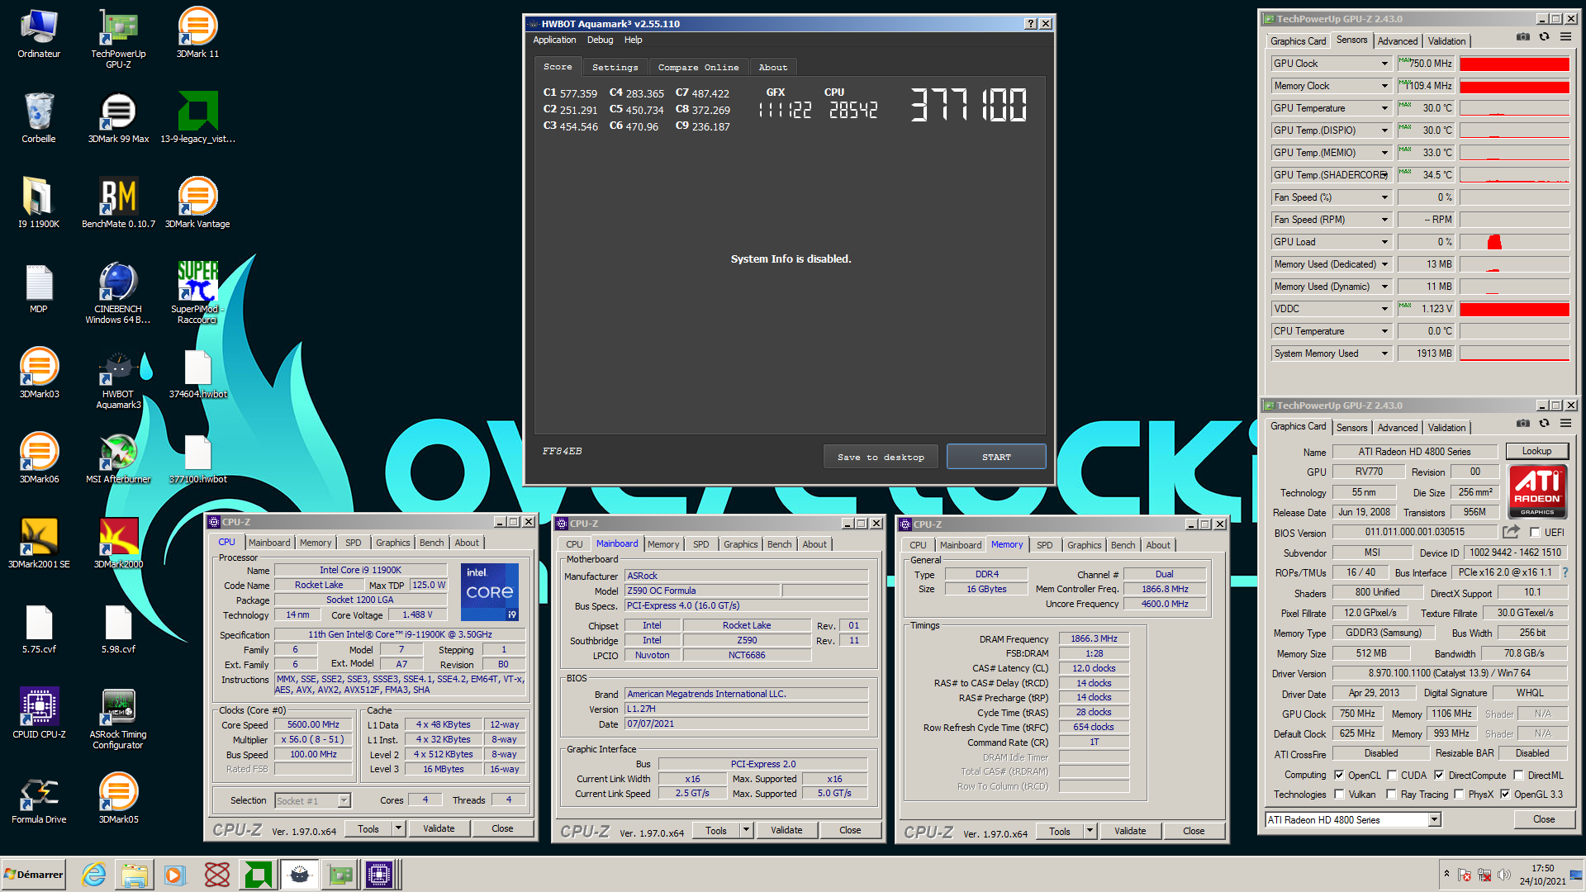Click Save to desktop button
1586x892 pixels.
tap(881, 457)
